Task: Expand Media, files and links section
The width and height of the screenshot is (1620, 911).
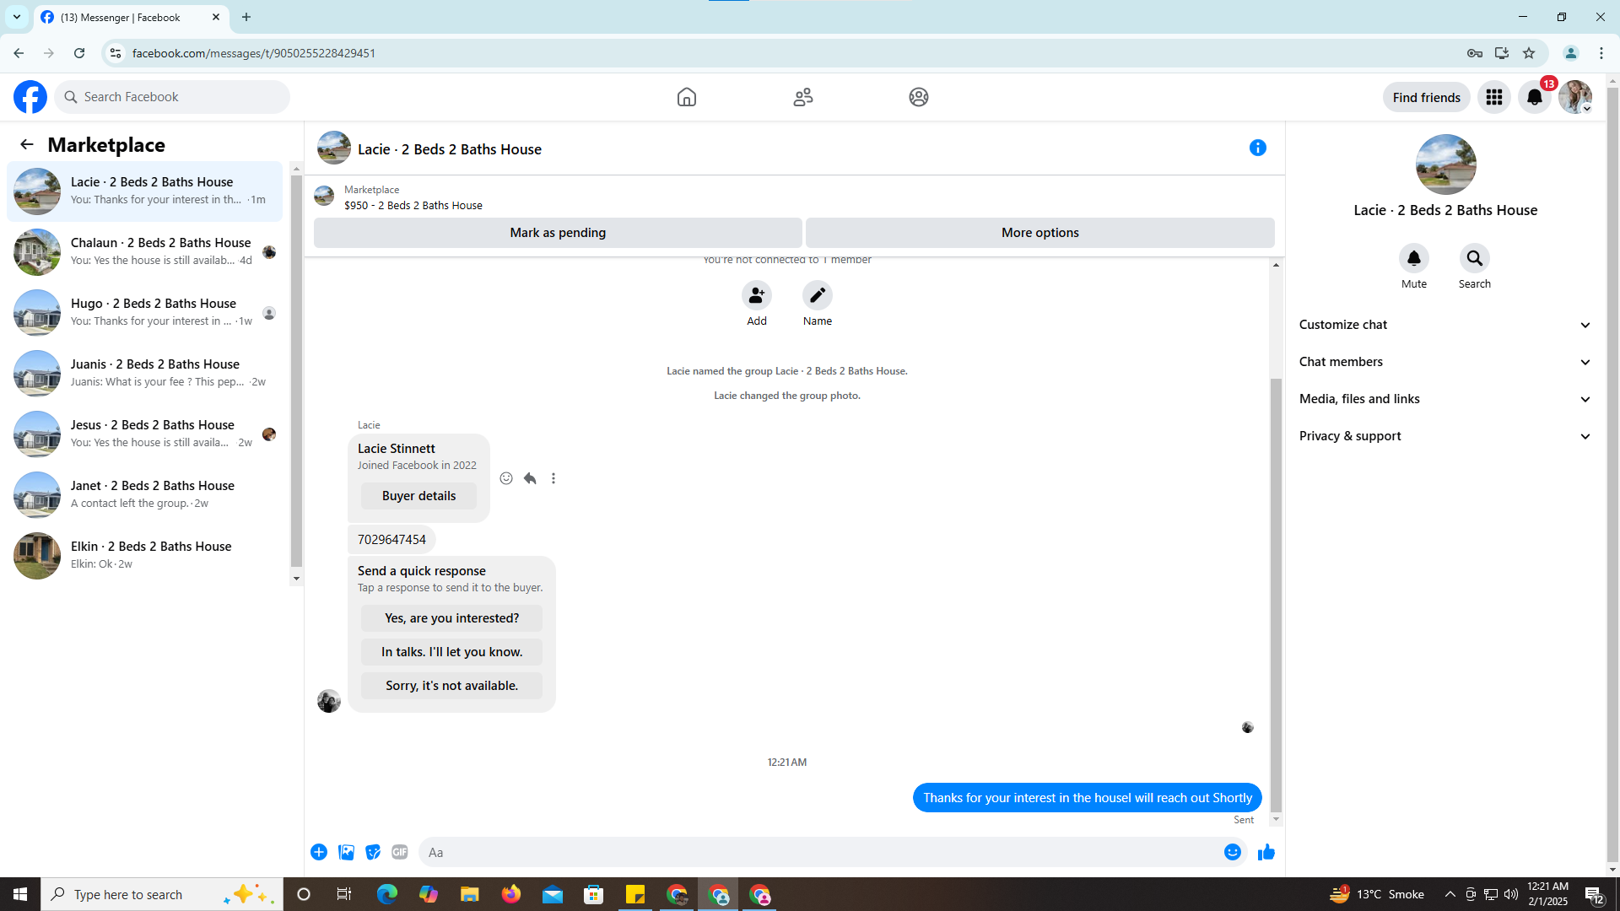Action: click(1445, 399)
